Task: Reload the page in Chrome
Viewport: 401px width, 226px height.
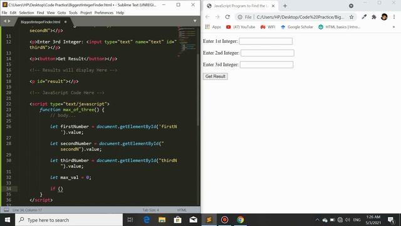Action: pyautogui.click(x=227, y=17)
